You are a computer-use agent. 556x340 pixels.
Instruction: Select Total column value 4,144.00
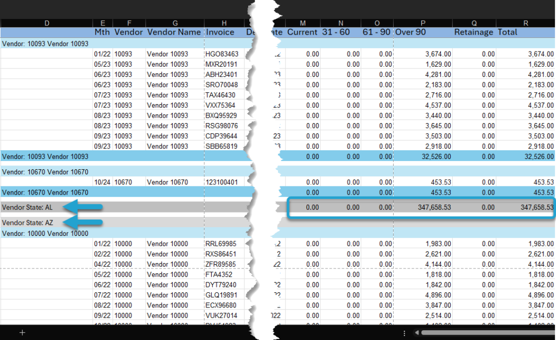pyautogui.click(x=526, y=265)
